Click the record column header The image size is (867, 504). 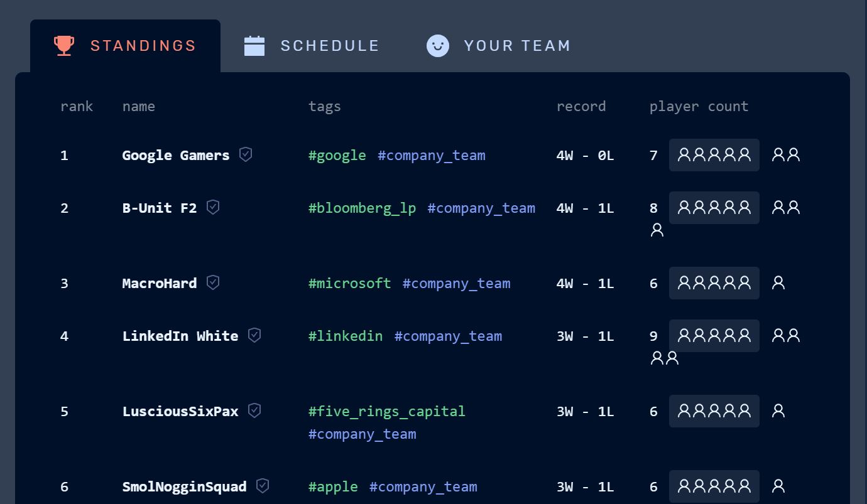(581, 107)
